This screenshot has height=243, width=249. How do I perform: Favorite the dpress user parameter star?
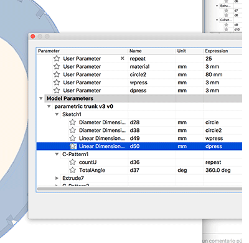57,91
